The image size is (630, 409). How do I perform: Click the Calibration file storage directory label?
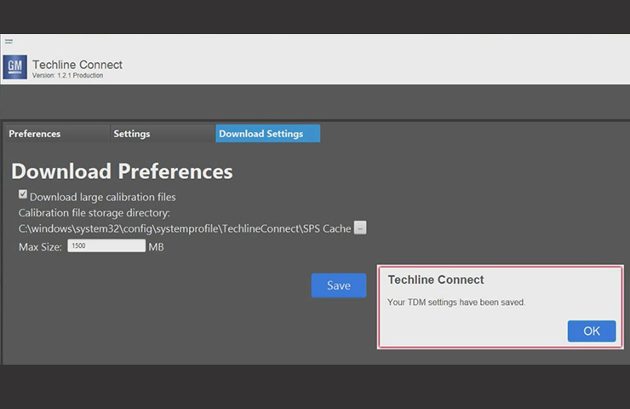coord(94,213)
